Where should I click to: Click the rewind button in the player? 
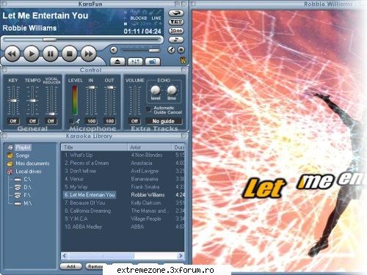[x=12, y=54]
